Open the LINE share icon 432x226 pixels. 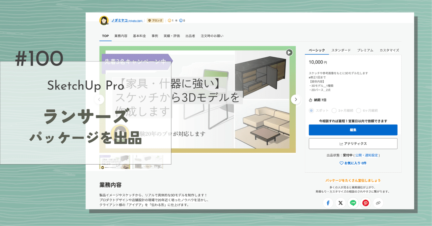point(353,203)
